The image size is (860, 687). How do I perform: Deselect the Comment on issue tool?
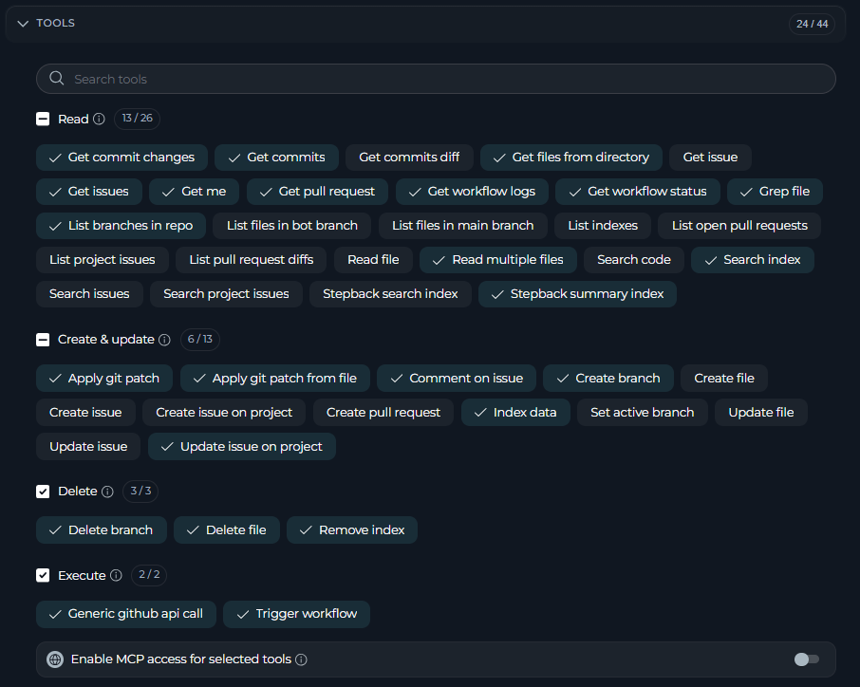(x=457, y=379)
